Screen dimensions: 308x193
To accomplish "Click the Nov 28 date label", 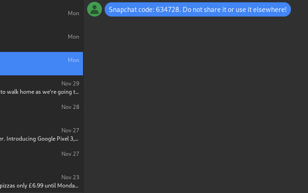I will [71, 107].
